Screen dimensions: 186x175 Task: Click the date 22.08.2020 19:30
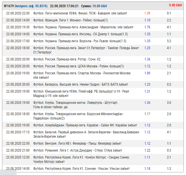tap(18, 27)
